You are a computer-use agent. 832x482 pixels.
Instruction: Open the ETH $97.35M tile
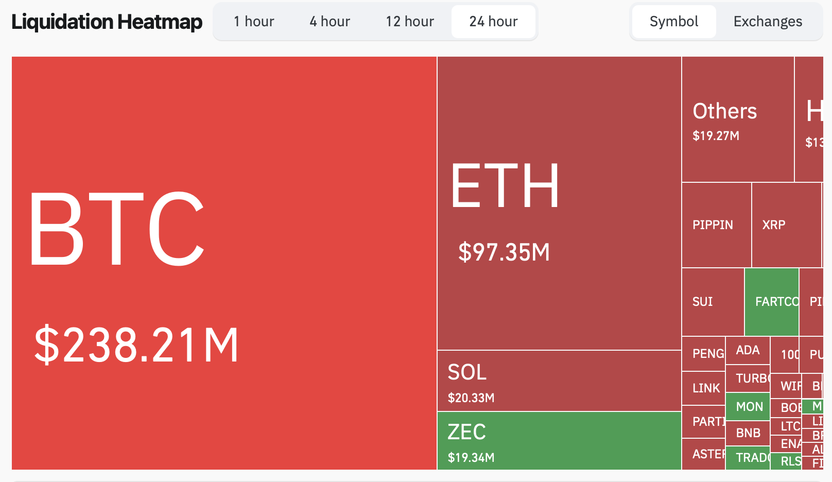(x=559, y=203)
